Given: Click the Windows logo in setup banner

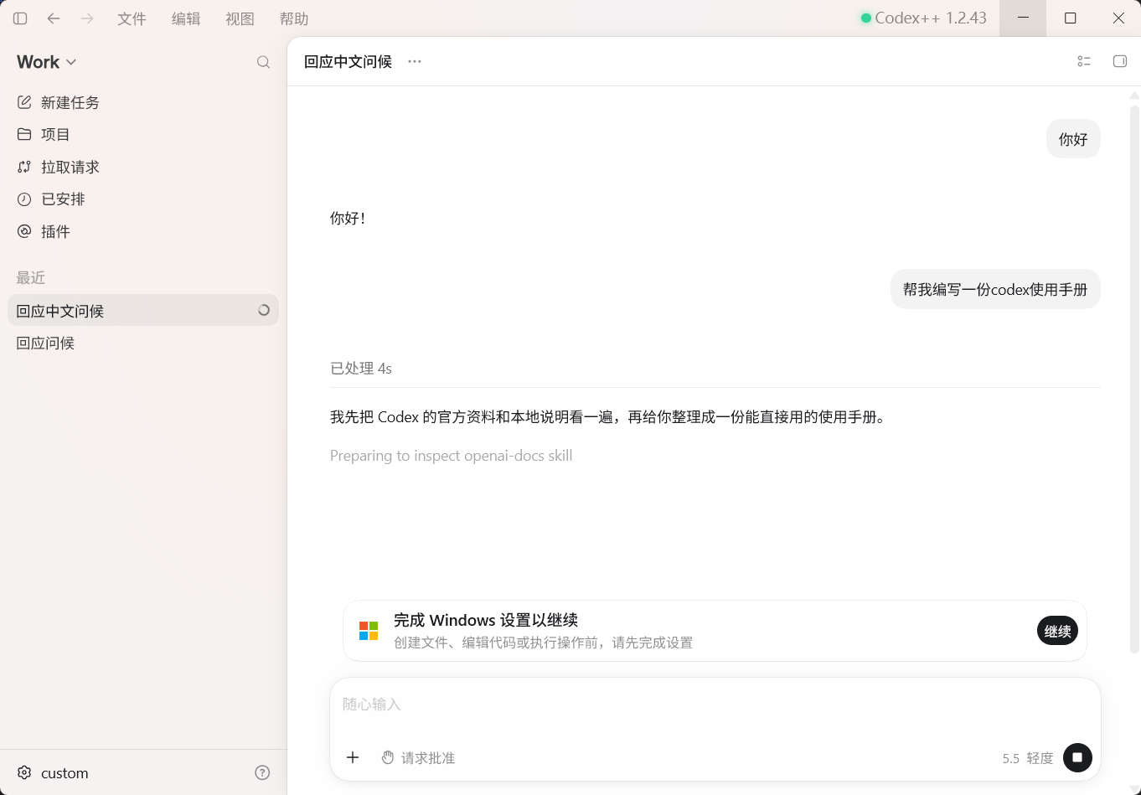Looking at the screenshot, I should coord(369,631).
